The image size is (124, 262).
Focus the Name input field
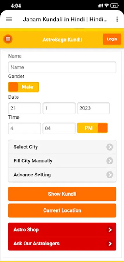[x=62, y=67]
